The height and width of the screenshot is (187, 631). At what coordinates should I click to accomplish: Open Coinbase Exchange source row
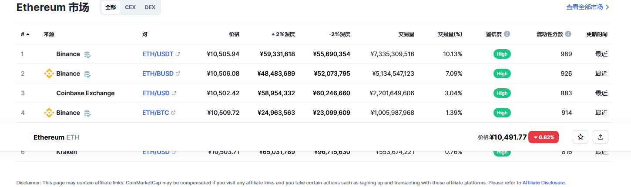pos(85,93)
